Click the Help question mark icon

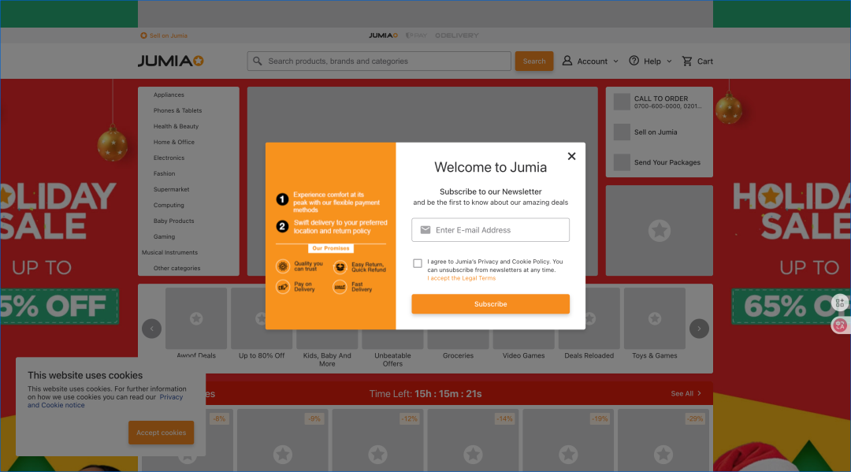[634, 61]
